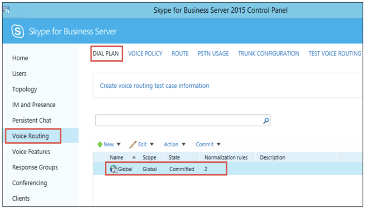The height and width of the screenshot is (209, 365).
Task: Click the pencil Edit icon
Action: [133, 144]
